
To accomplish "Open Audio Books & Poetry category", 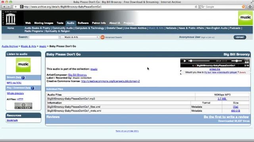I will (x=37, y=28).
